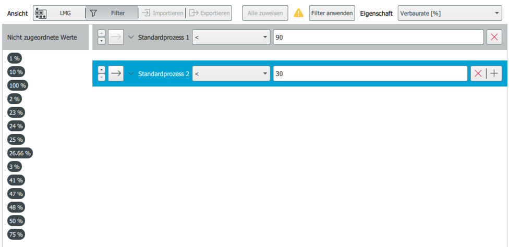Move Standardprozess 1 down with stepper arrow
Image resolution: width=509 pixels, height=247 pixels.
point(101,41)
